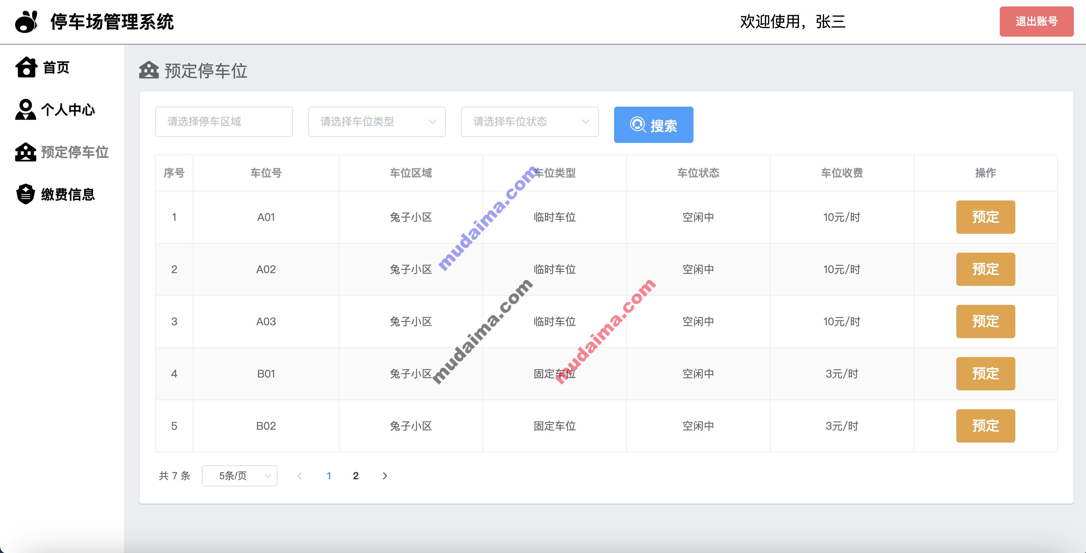Screen dimensions: 1086x553
Task: Click the rabbit logo icon
Action: point(26,22)
